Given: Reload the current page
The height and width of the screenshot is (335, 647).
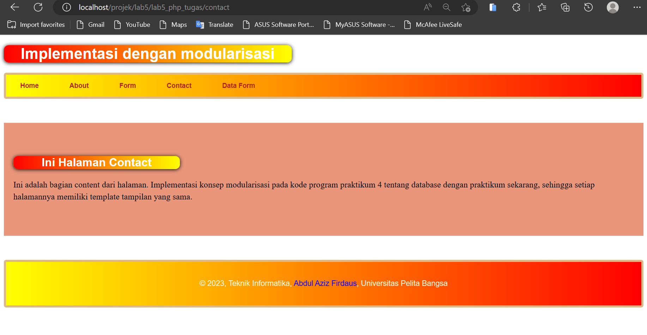Looking at the screenshot, I should [x=38, y=7].
